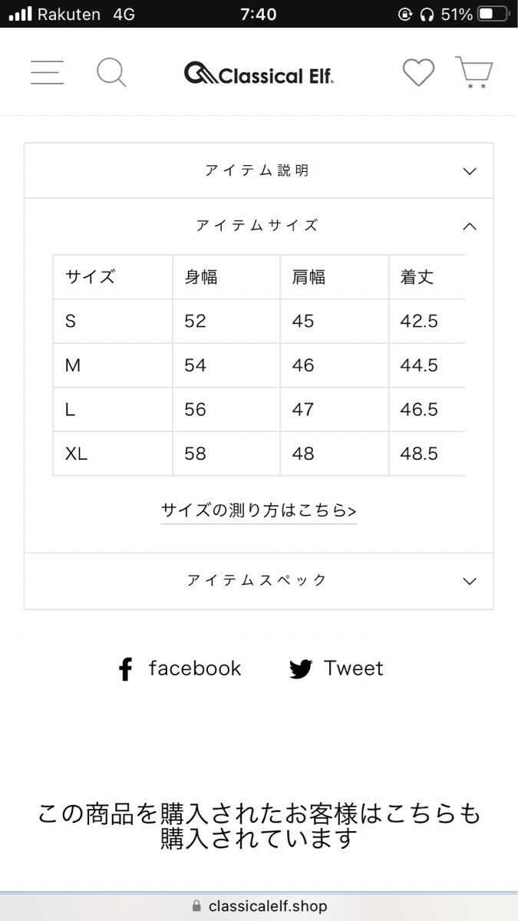This screenshot has width=518, height=921.
Task: Select the アイテムスペック section header
Action: click(256, 580)
